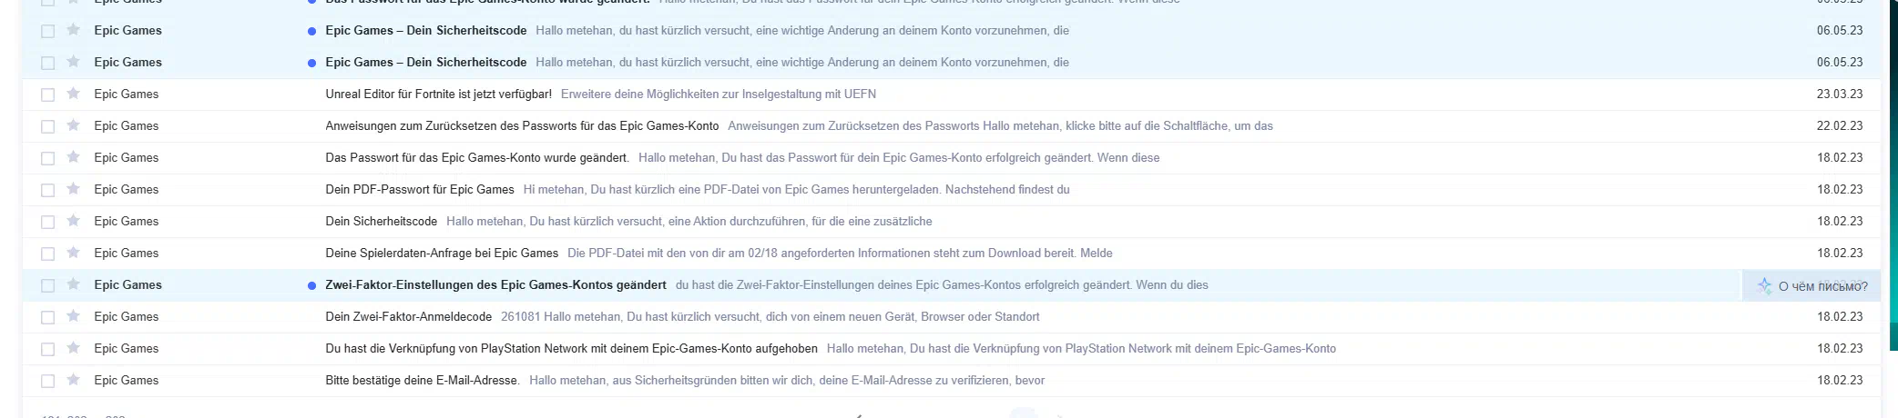Viewport: 1898px width, 418px height.
Task: Click sender Epic Games on Zwei-Faktor-Einstellungen row
Action: [128, 284]
